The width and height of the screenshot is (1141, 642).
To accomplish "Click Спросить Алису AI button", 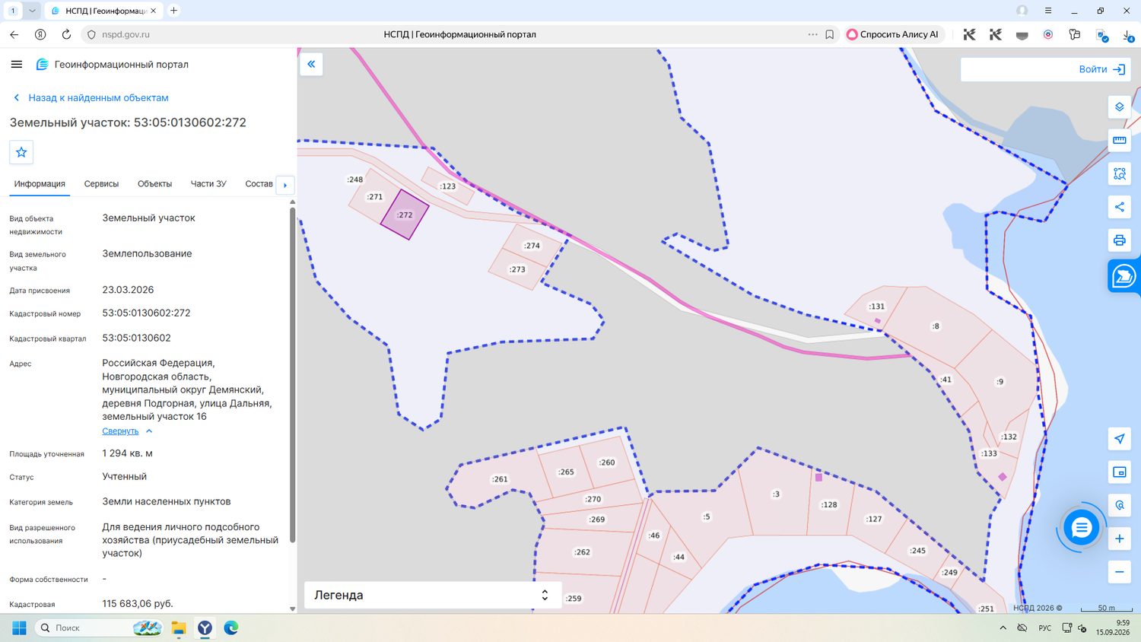I will coord(893,34).
